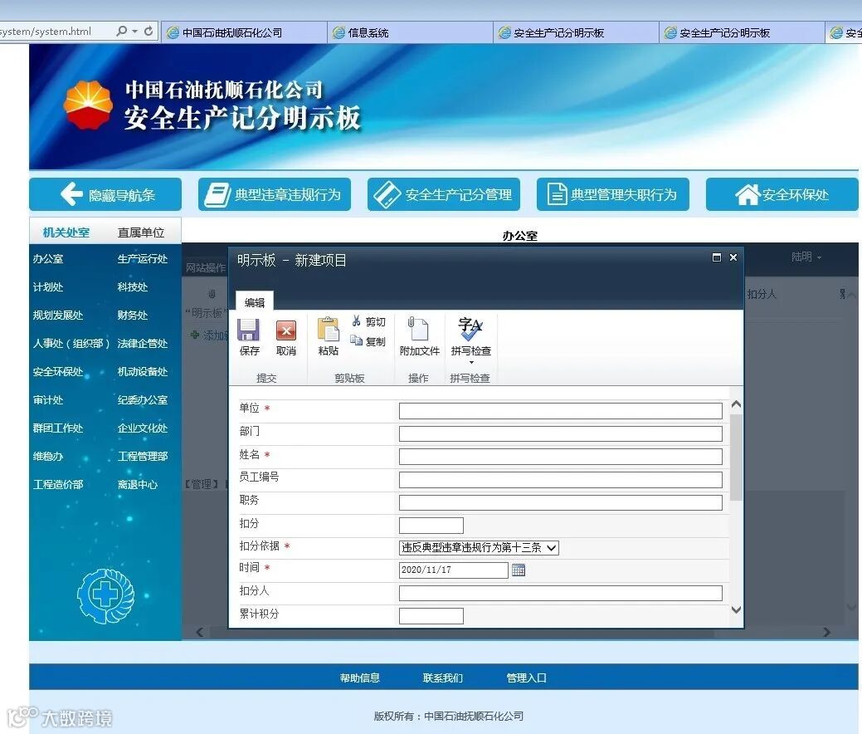
Task: Click the Paste (粘贴) clipboard icon
Action: [x=329, y=329]
